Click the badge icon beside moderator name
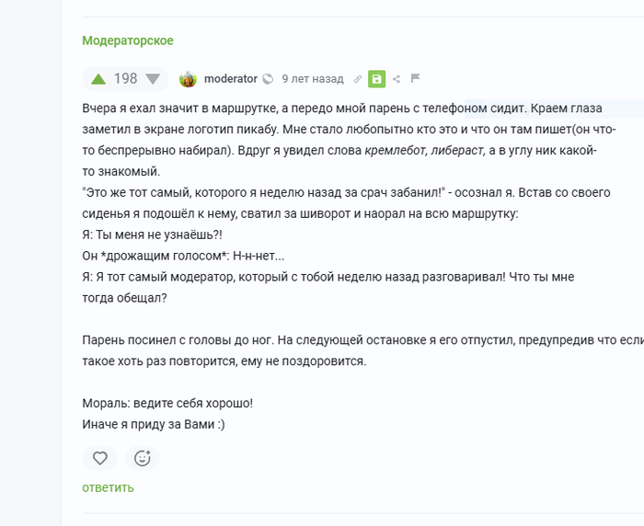 [x=268, y=79]
